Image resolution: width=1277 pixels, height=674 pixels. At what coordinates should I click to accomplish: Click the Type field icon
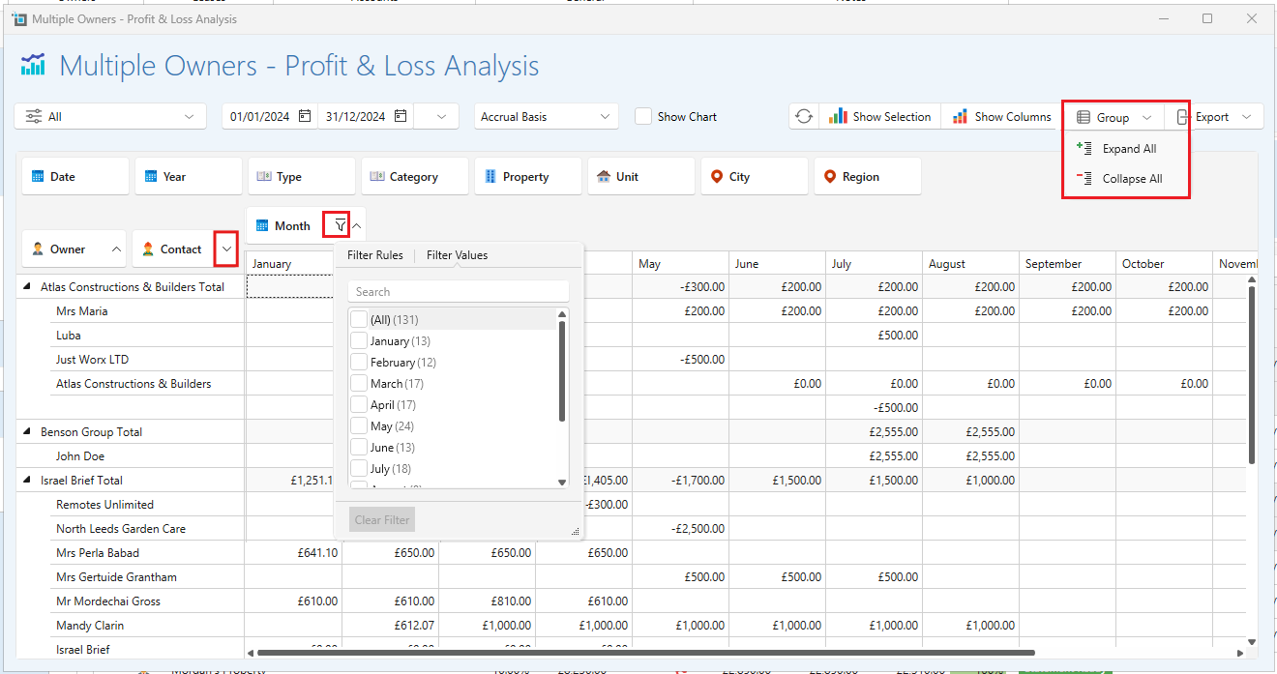click(264, 177)
